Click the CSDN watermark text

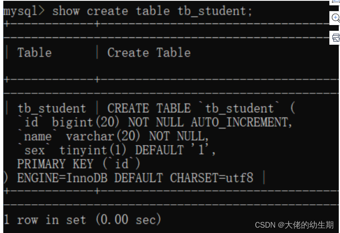(294, 225)
